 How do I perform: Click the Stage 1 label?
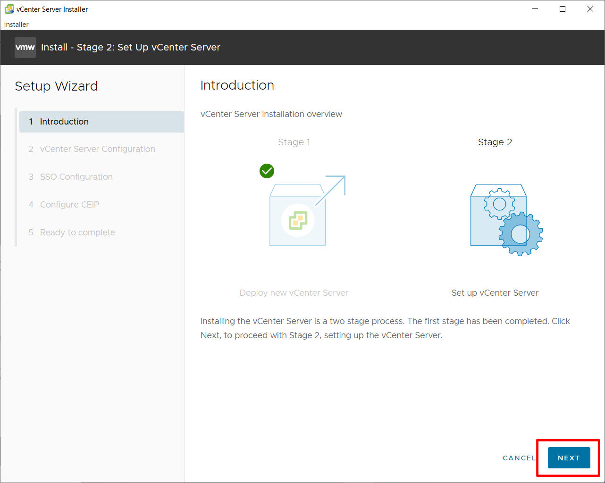[294, 142]
